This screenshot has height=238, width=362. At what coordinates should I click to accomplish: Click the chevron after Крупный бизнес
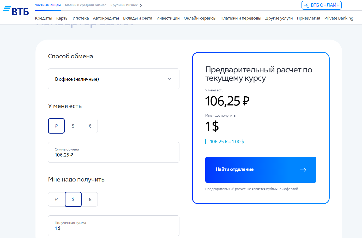click(141, 5)
